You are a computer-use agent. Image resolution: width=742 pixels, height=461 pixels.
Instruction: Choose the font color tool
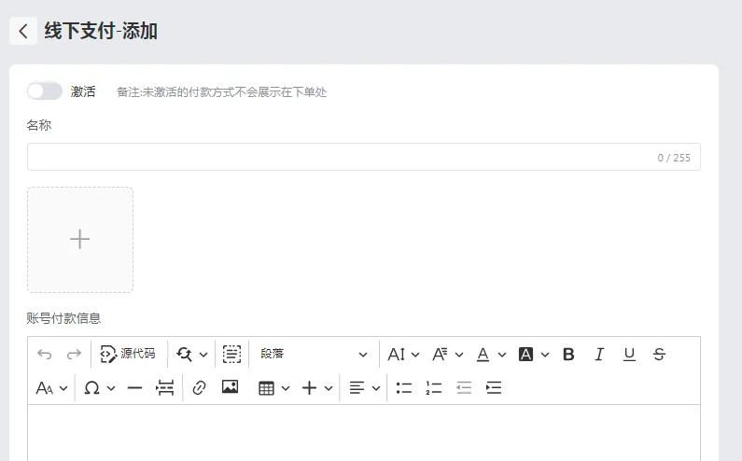click(x=483, y=354)
